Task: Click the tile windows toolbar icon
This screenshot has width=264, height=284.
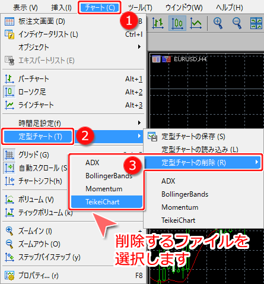Action: coord(256,23)
